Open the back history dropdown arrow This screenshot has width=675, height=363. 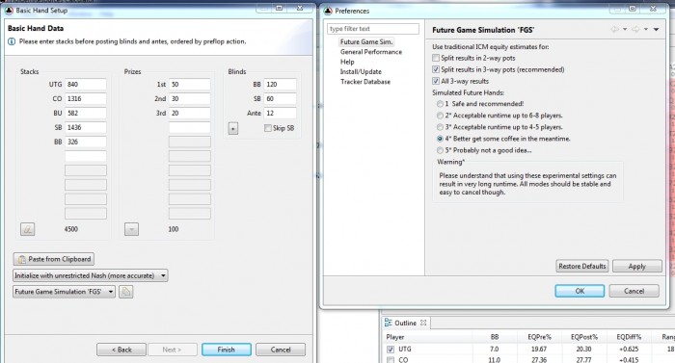click(x=625, y=29)
